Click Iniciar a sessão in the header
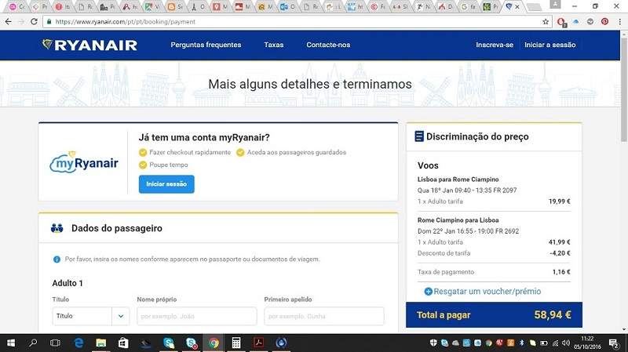Screen dimensions: 628x352 [x=550, y=45]
